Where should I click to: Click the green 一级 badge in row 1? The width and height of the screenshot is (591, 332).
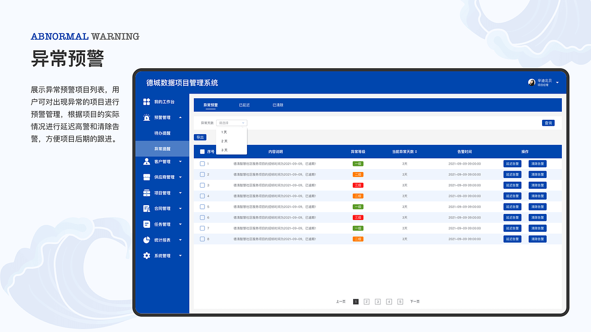pos(358,164)
